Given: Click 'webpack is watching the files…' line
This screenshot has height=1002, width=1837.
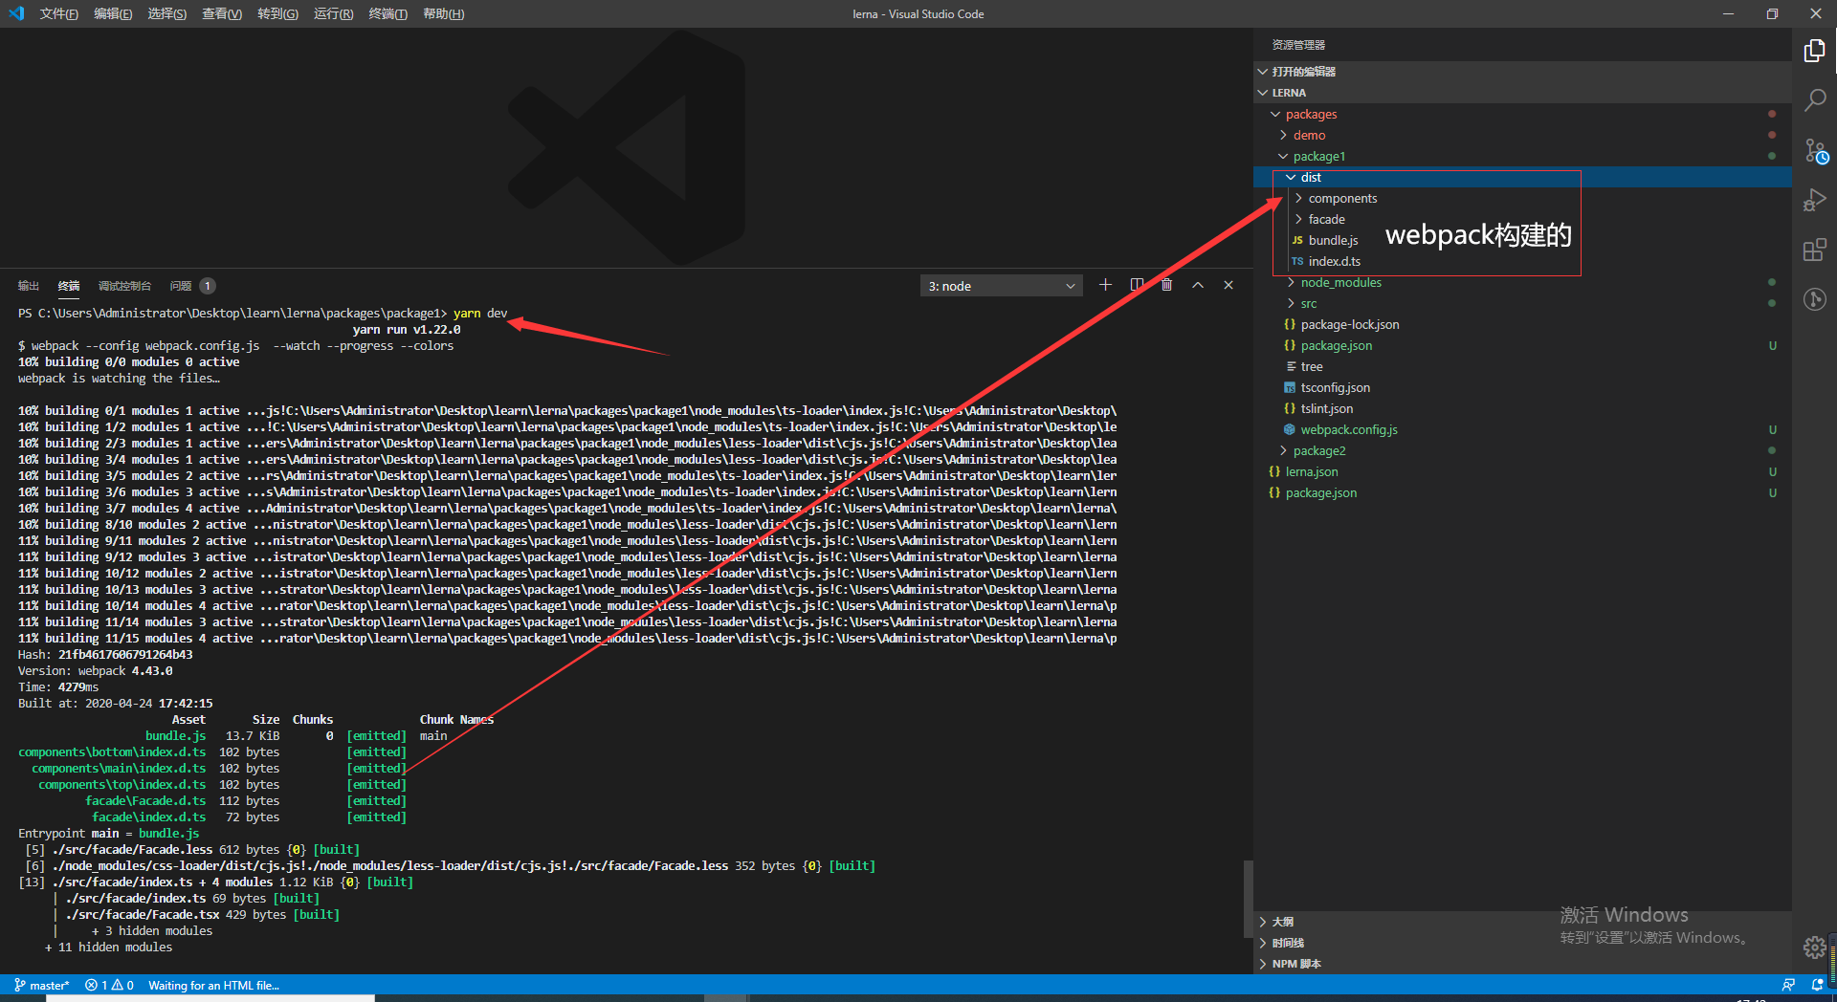Looking at the screenshot, I should click(120, 379).
